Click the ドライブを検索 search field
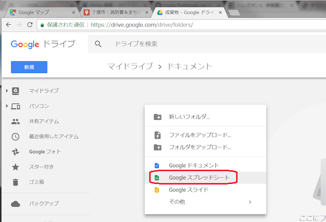The image size is (326, 222). tap(208, 44)
